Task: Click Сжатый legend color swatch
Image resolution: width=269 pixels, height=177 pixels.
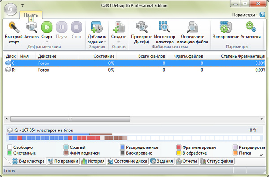Action: (x=66, y=147)
